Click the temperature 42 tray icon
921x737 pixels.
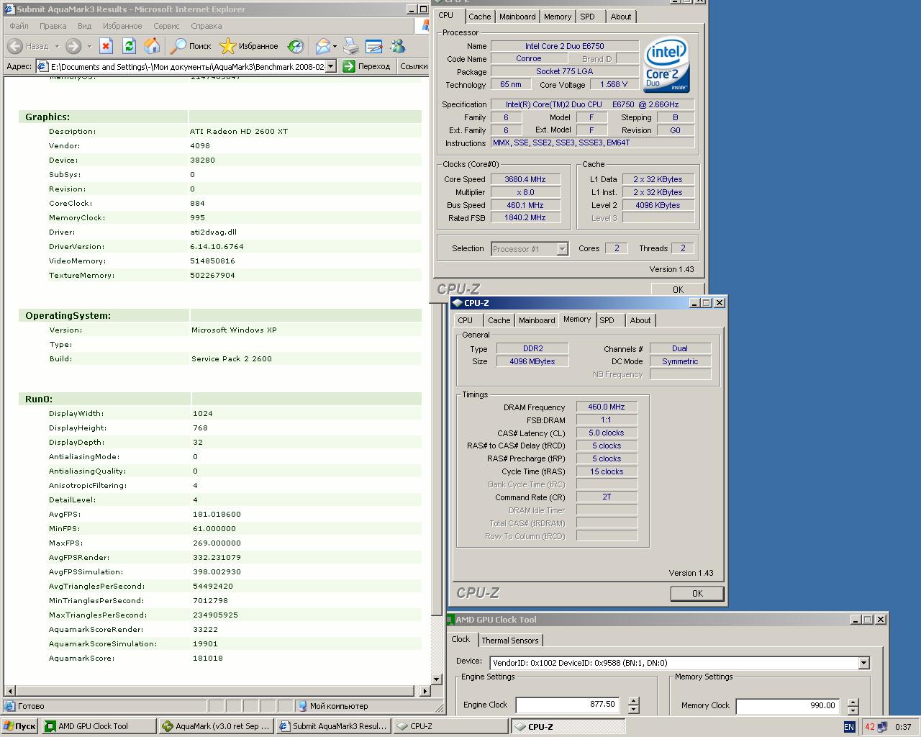869,727
